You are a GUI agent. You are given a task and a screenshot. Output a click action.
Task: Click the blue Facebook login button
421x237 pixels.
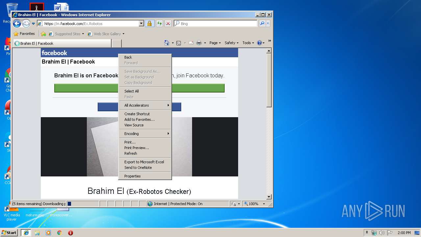coord(139,107)
